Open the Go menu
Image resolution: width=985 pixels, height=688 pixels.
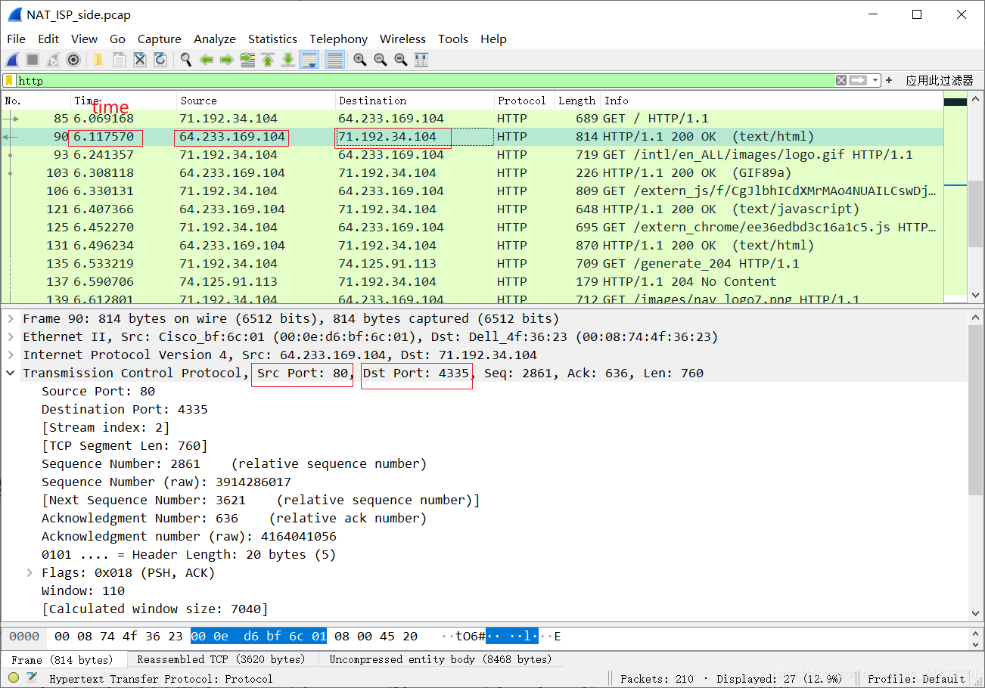(x=117, y=39)
